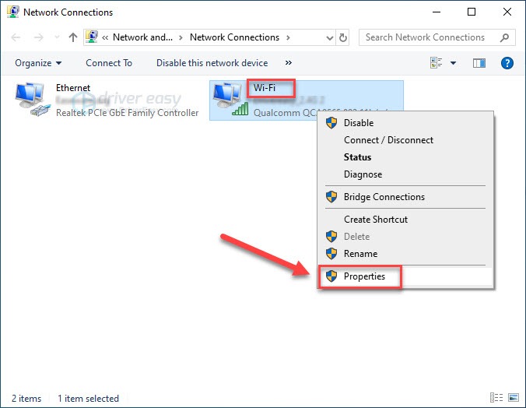This screenshot has width=526, height=408.
Task: Click the Connect To toolbar button
Action: tap(109, 63)
